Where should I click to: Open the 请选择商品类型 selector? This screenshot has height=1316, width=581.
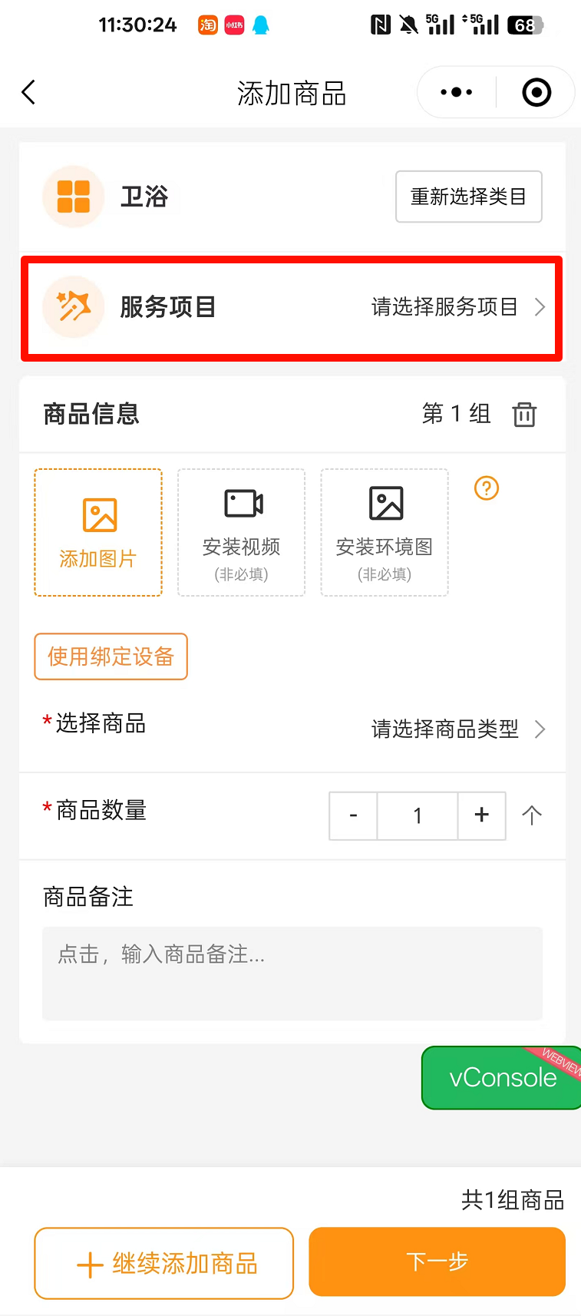tap(456, 729)
